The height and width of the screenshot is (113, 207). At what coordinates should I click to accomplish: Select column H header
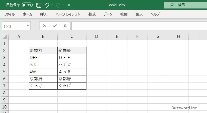coord(178,36)
